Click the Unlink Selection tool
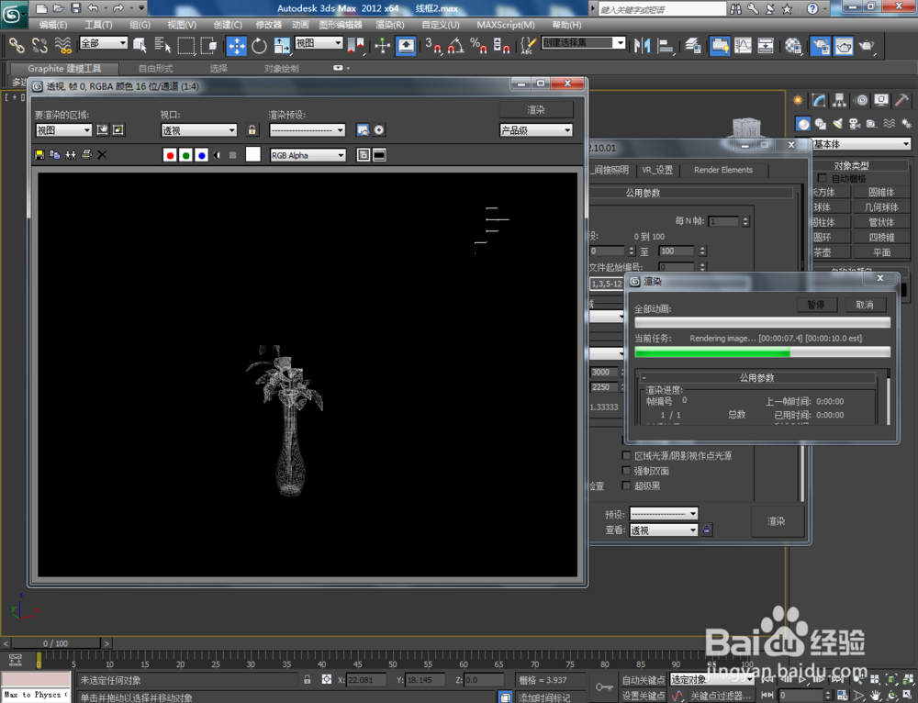The image size is (918, 703). pos(39,46)
